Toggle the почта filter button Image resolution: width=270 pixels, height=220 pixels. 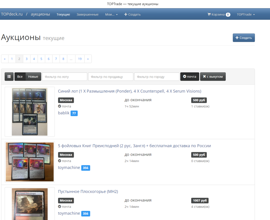point(189,77)
